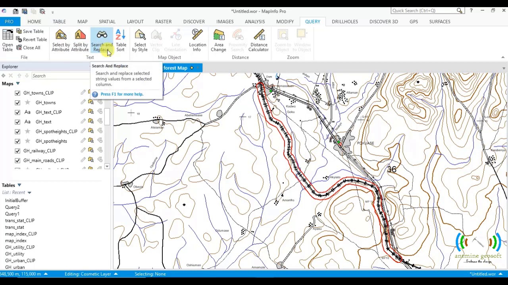508x285 pixels.
Task: Open the Select by Attribute tool
Action: [x=61, y=40]
